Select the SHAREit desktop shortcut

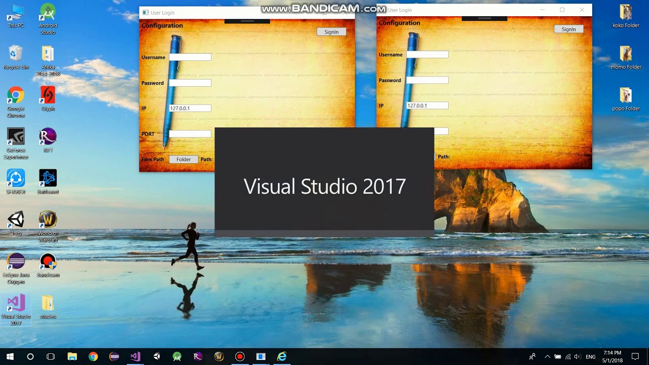click(x=16, y=182)
